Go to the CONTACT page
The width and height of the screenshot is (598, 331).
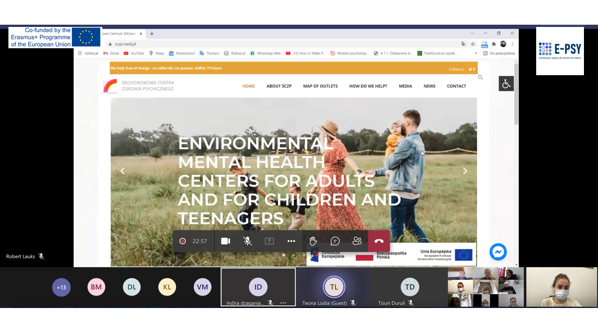[x=456, y=86]
